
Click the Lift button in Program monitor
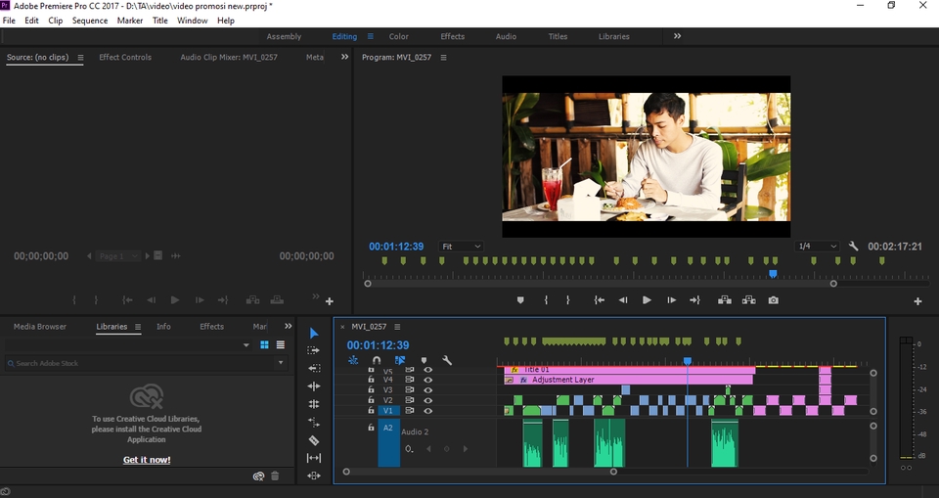(725, 300)
